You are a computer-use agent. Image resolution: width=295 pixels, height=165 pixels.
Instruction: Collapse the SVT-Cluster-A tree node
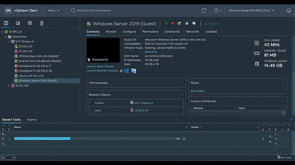[x=9, y=41]
